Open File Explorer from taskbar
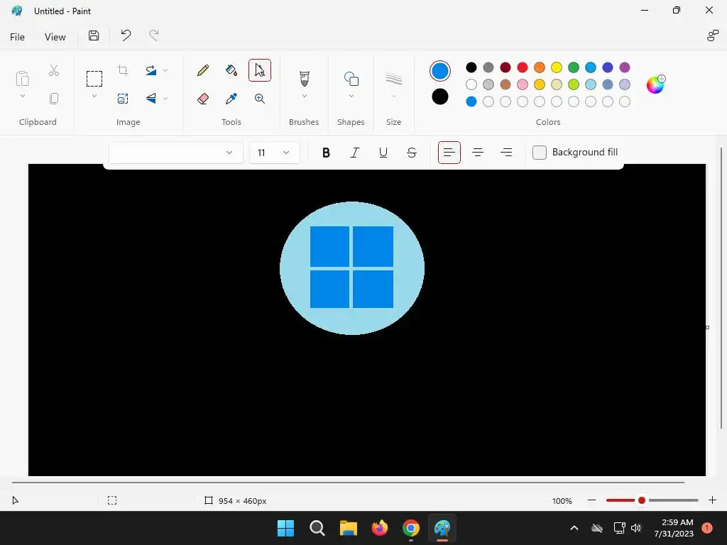Image resolution: width=727 pixels, height=545 pixels. (348, 528)
